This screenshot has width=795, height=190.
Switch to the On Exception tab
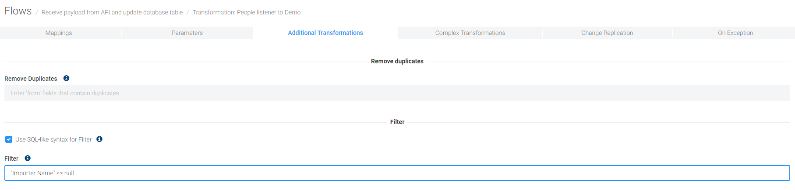tap(735, 33)
